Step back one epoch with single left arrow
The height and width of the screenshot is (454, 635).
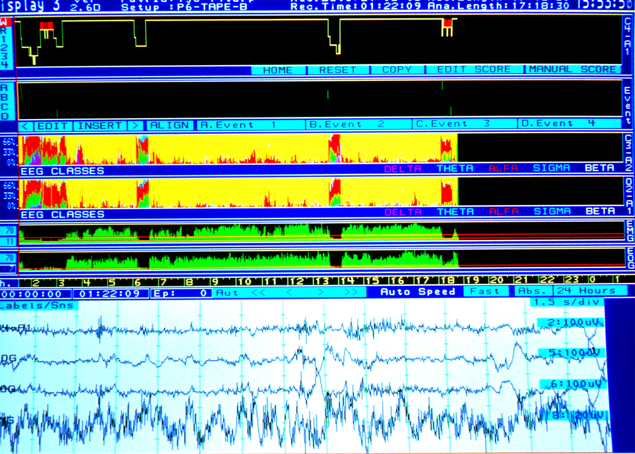click(x=289, y=292)
